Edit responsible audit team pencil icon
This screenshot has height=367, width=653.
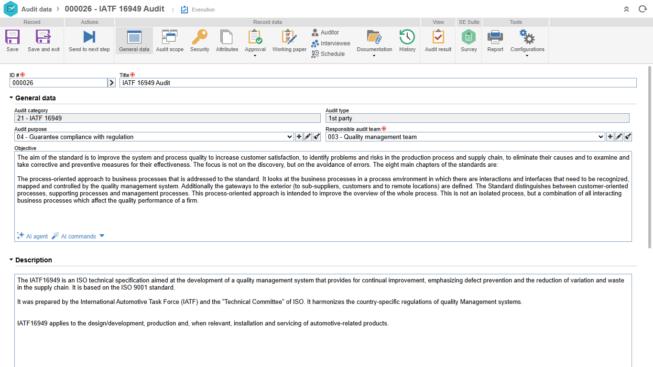[x=619, y=137]
